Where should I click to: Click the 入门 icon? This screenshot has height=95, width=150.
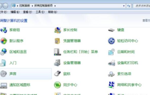click(x=3, y=63)
